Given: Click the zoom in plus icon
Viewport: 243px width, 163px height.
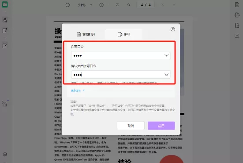Looking at the screenshot, I should 101,5.
